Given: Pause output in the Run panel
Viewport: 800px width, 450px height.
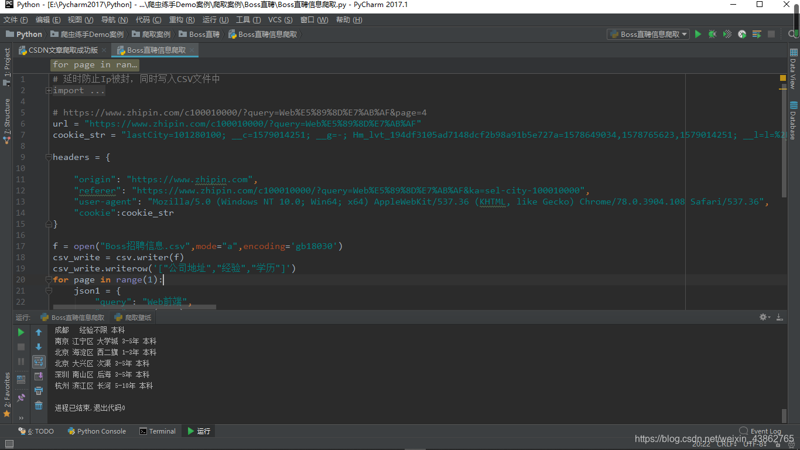Looking at the screenshot, I should (x=21, y=362).
